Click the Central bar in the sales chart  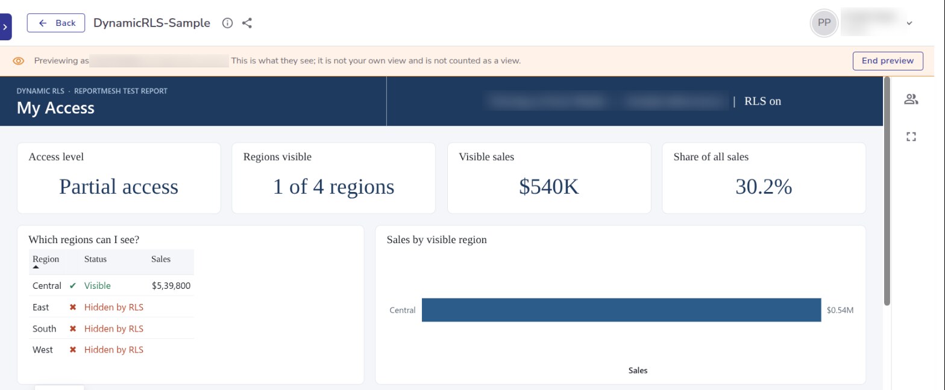[x=621, y=310]
